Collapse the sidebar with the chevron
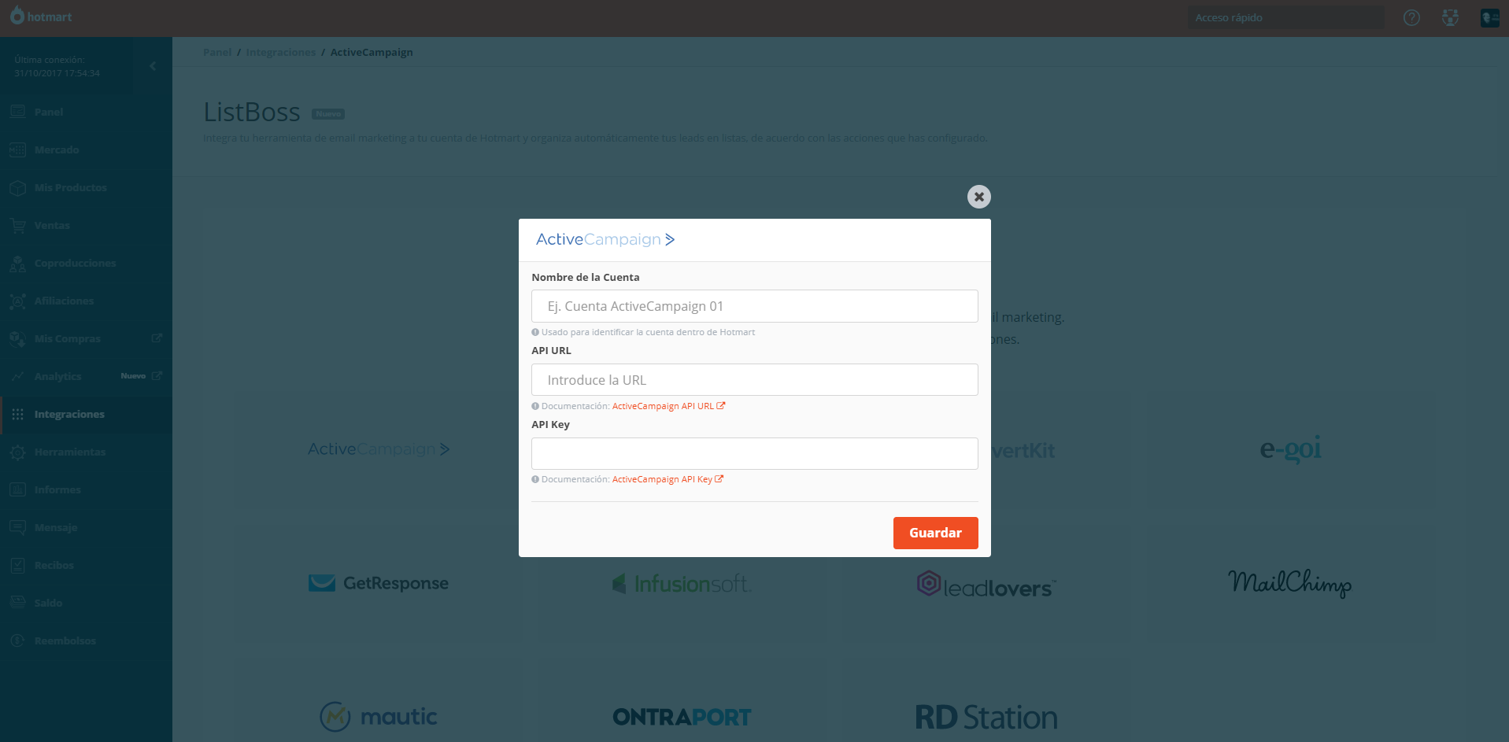This screenshot has width=1509, height=742. [x=153, y=66]
